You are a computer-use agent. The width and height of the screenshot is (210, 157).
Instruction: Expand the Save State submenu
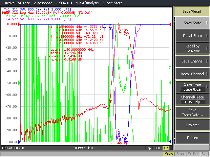(x=193, y=23)
